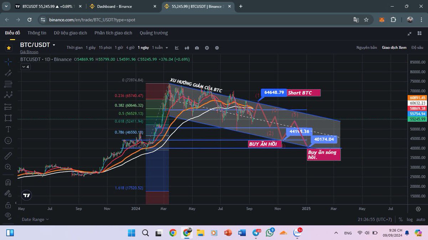Select the geometric shapes tool

(9, 118)
